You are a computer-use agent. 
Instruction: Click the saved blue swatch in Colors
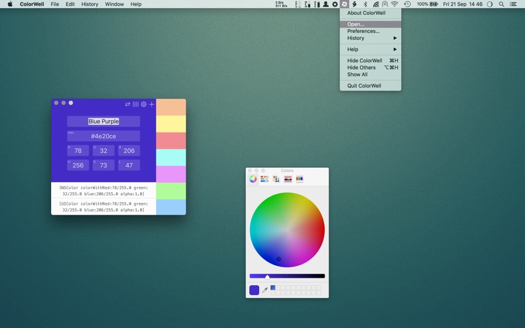coord(273,288)
